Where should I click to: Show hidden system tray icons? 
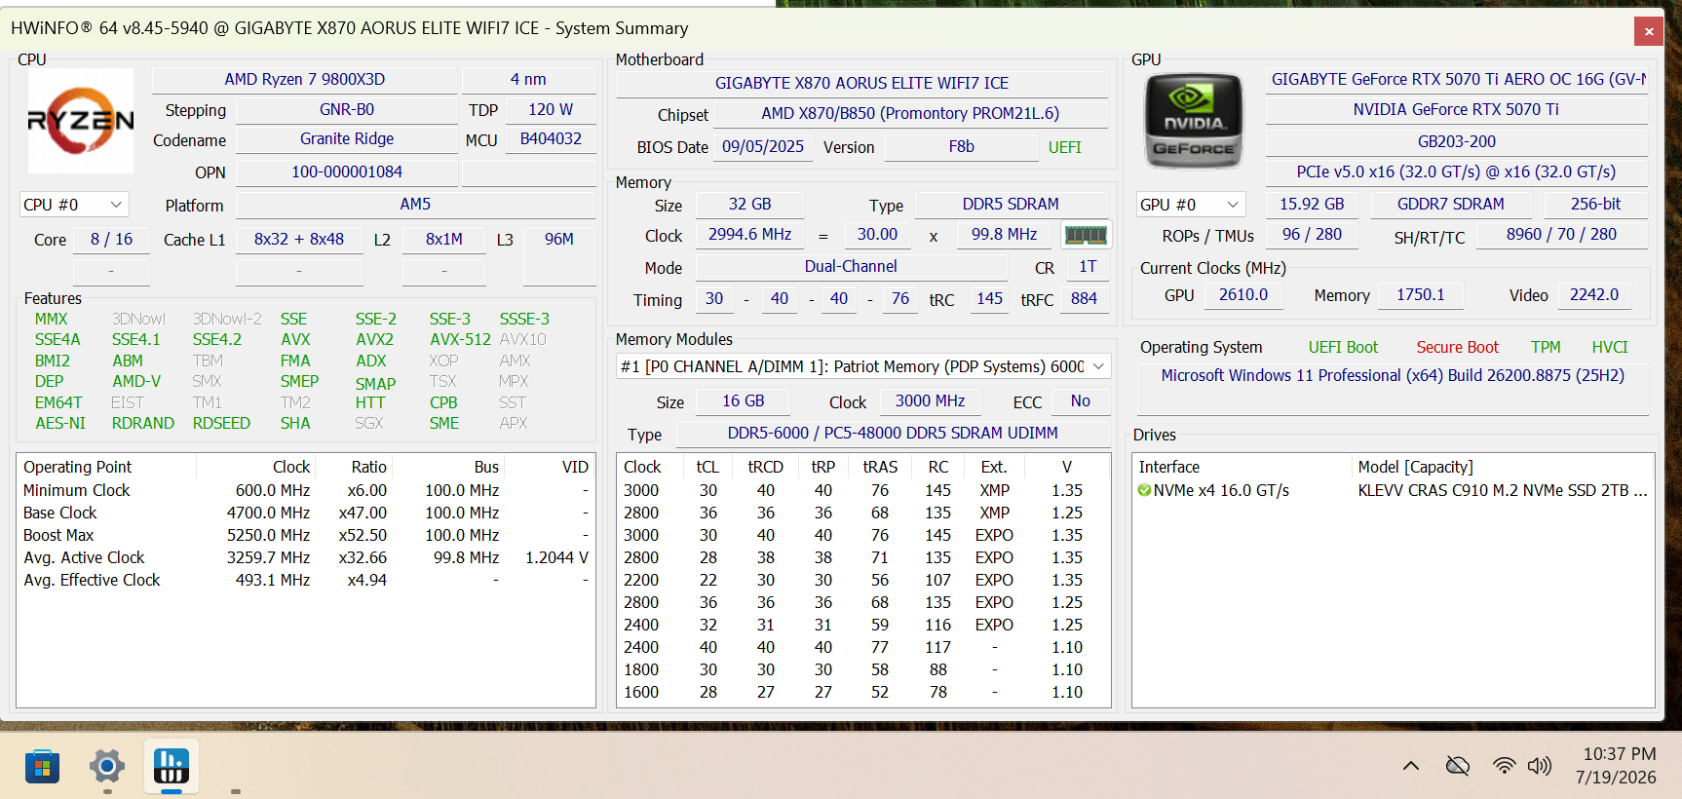click(1410, 766)
